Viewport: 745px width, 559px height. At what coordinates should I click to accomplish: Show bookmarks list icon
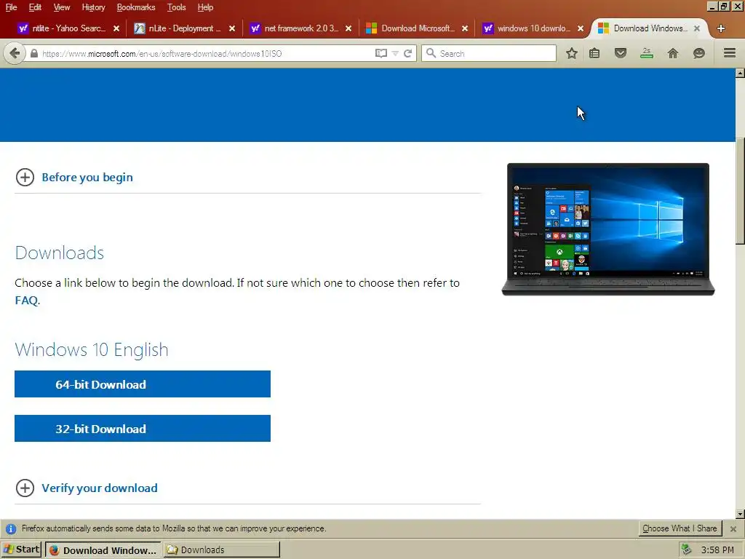point(594,53)
